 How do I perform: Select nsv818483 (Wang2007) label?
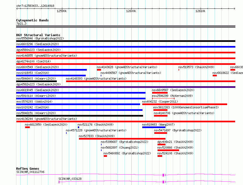click(158, 125)
